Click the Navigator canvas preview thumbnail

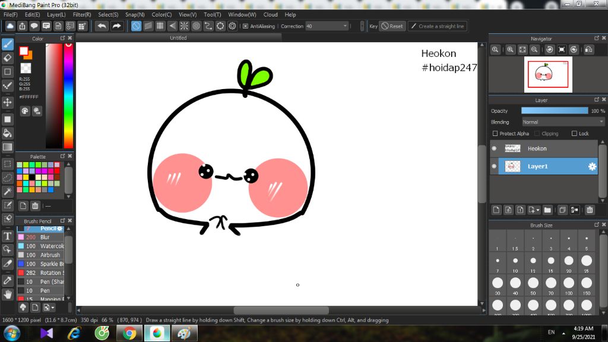click(548, 74)
